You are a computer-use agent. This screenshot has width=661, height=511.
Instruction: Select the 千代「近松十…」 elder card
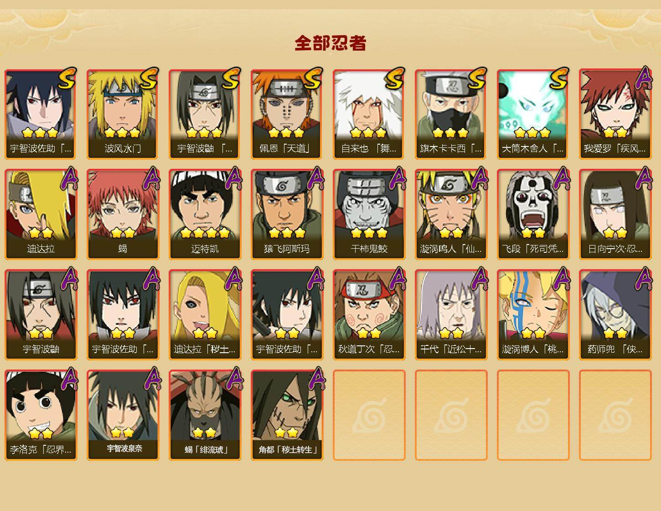451,315
